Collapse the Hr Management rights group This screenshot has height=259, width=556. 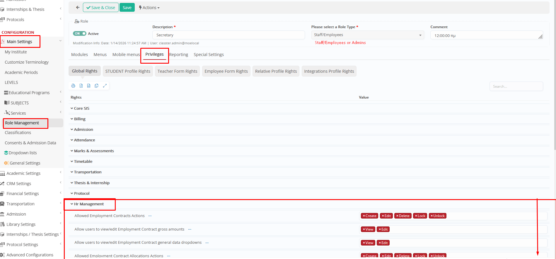click(88, 204)
